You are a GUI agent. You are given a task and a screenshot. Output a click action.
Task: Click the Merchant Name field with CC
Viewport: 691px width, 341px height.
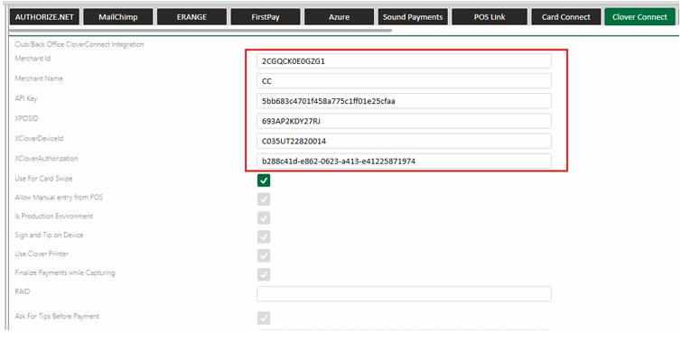pyautogui.click(x=404, y=81)
